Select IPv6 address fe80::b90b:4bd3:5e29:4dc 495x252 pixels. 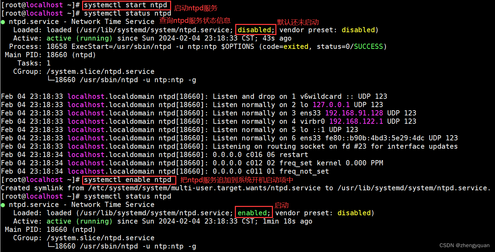click(x=375, y=138)
